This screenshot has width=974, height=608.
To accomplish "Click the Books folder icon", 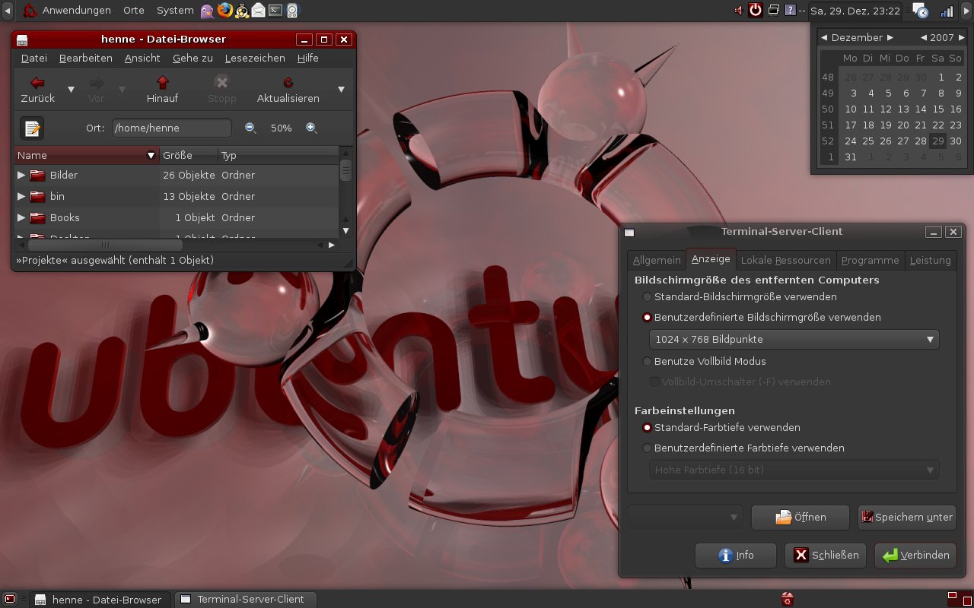I will coord(38,217).
